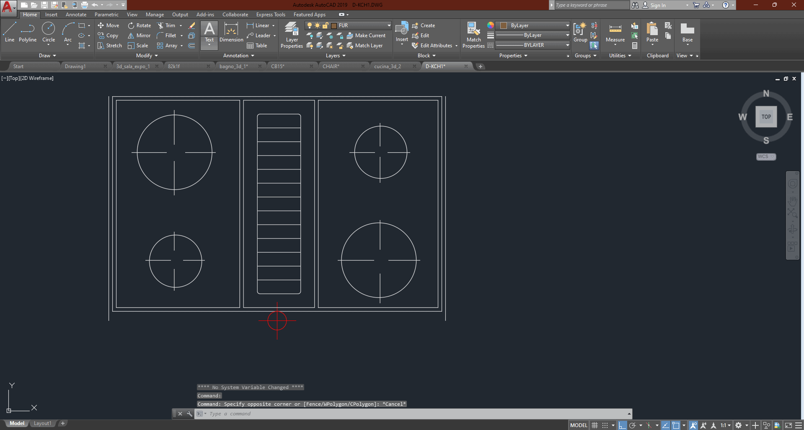Toggle the drawing grid display in status bar

click(x=595, y=425)
